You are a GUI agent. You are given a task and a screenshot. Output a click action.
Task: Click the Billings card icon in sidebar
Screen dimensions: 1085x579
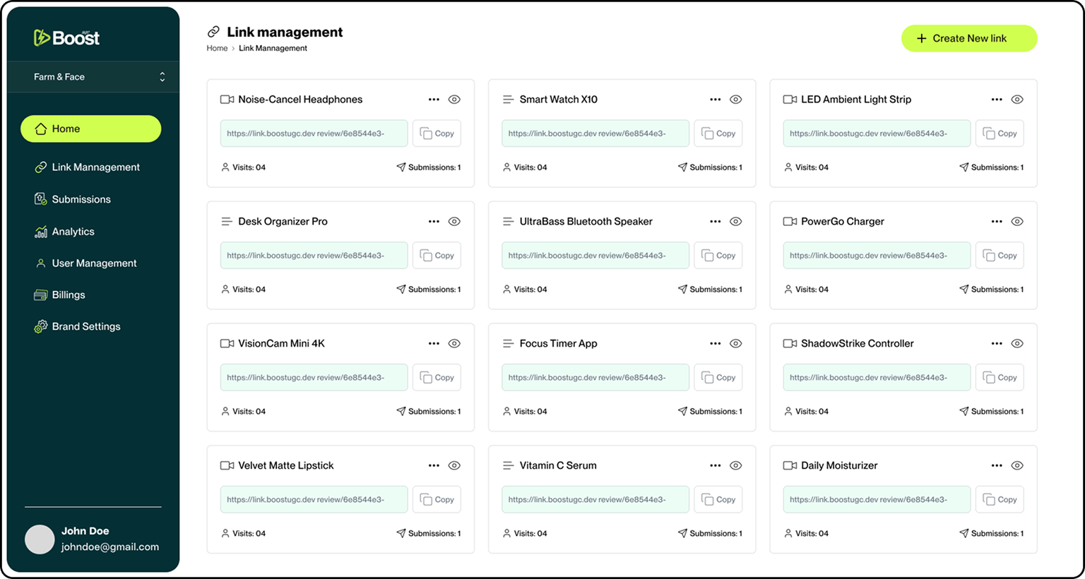click(x=41, y=295)
